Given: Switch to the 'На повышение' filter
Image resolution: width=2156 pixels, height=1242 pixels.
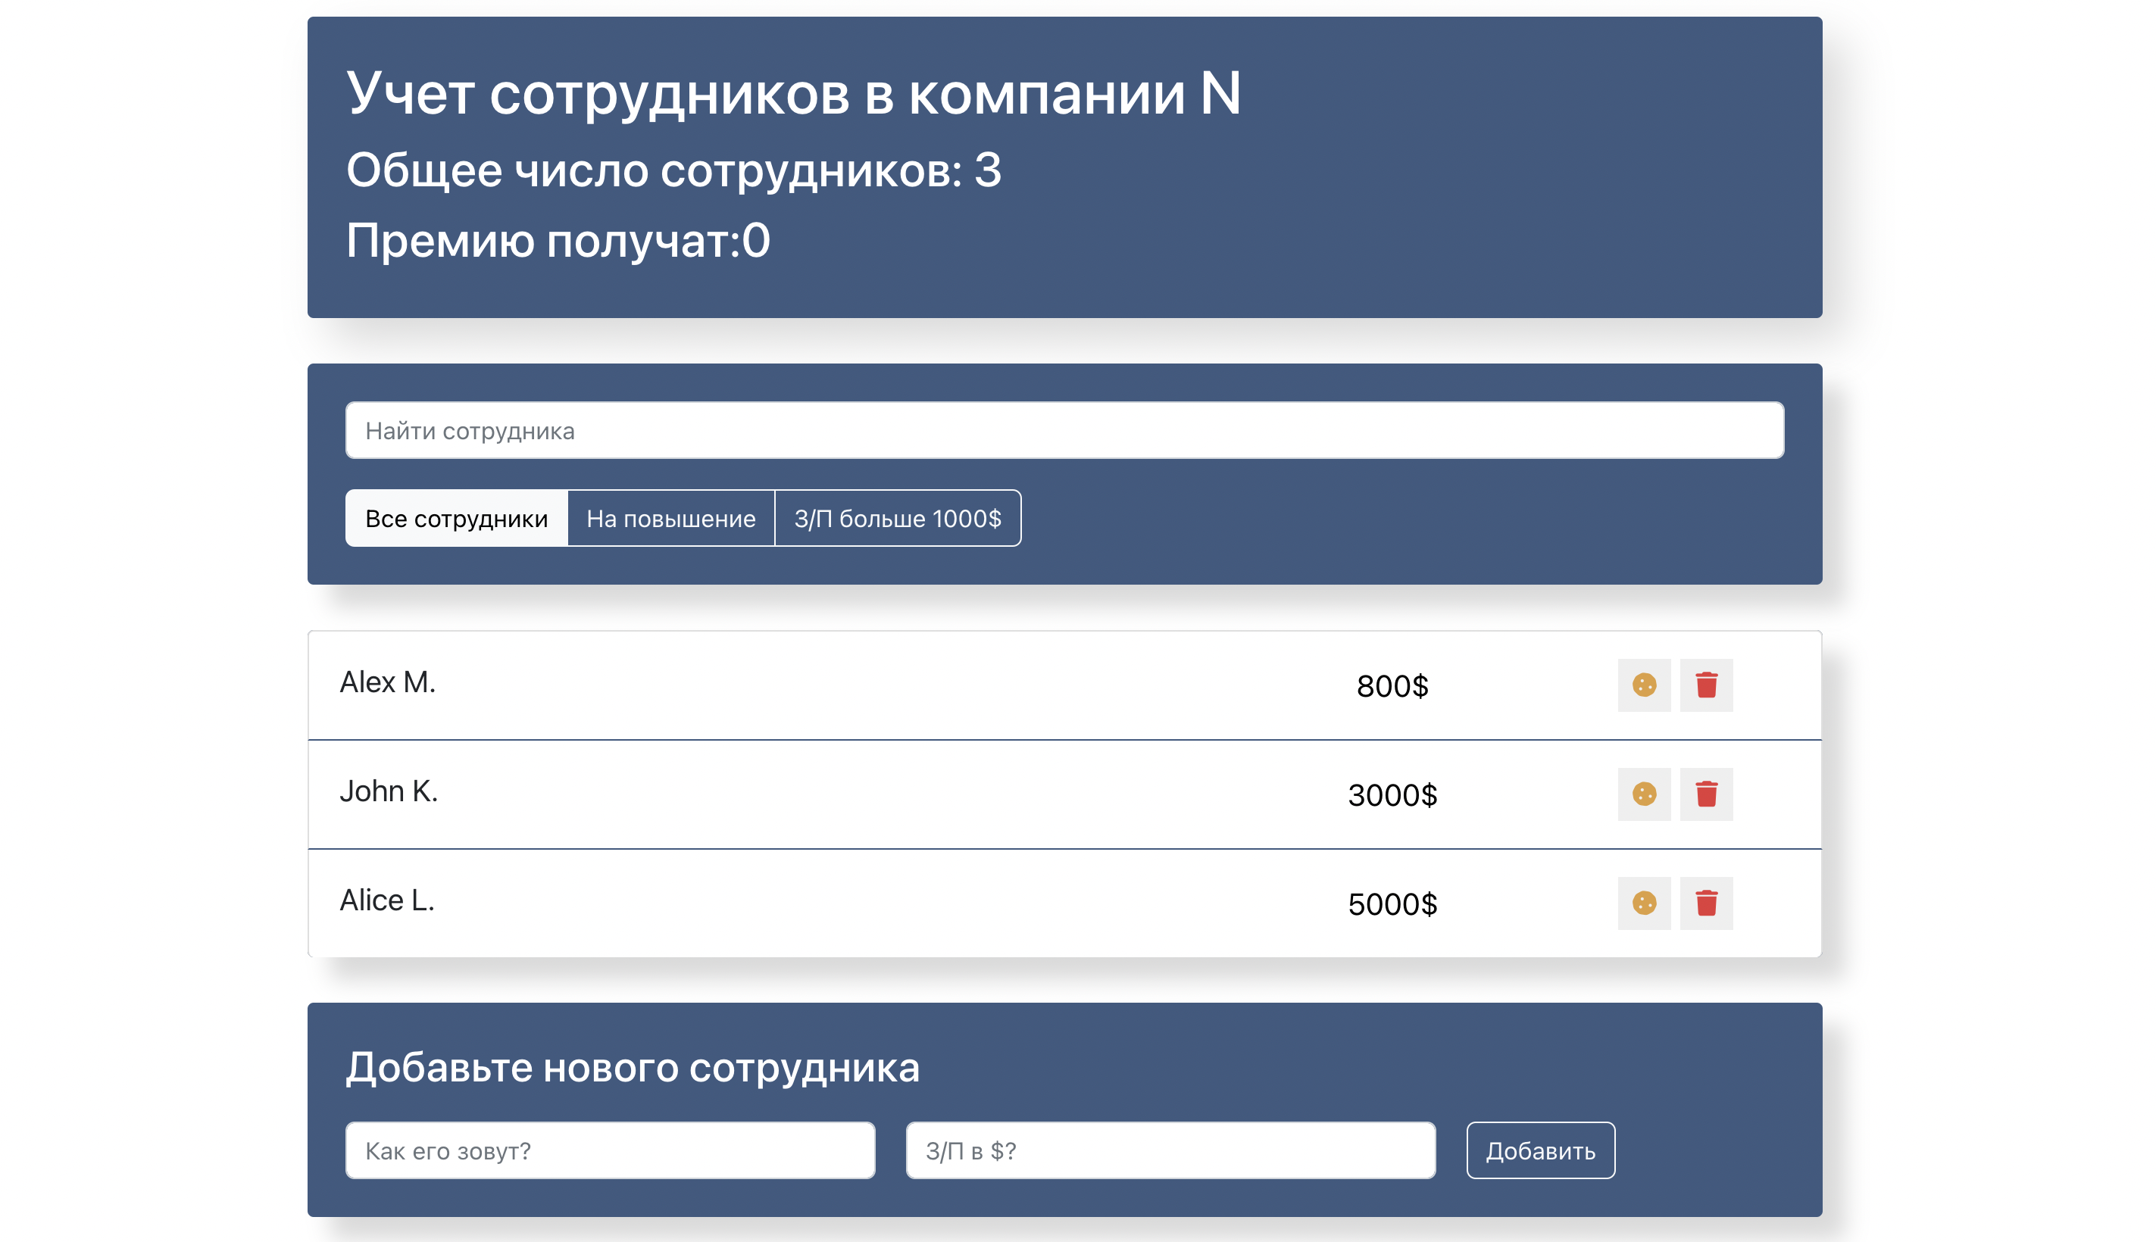Looking at the screenshot, I should pos(670,519).
